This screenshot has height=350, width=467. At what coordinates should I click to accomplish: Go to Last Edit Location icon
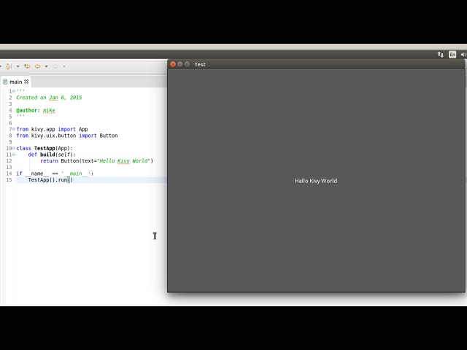click(28, 66)
